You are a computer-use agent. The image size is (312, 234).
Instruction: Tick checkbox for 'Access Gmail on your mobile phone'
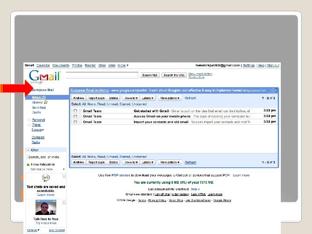[x=75, y=117]
